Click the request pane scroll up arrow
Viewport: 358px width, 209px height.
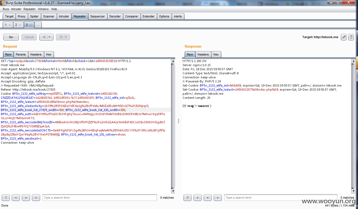point(173,61)
